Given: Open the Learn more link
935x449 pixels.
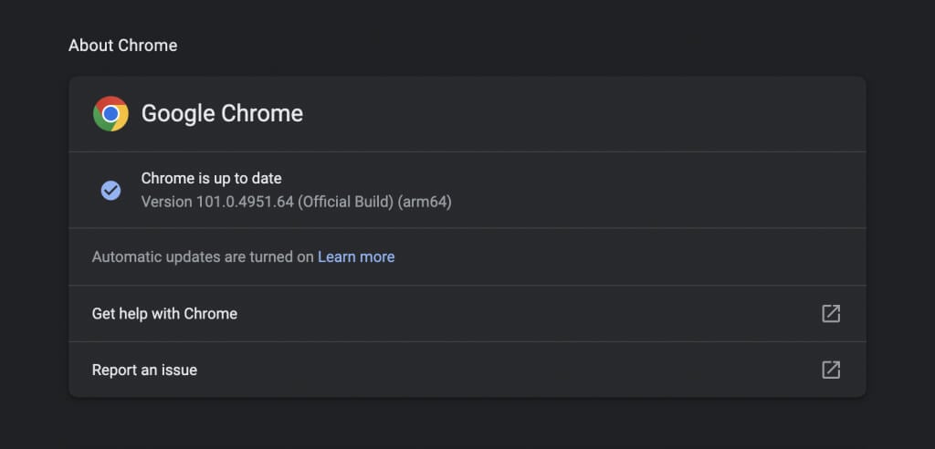Looking at the screenshot, I should click(x=356, y=257).
